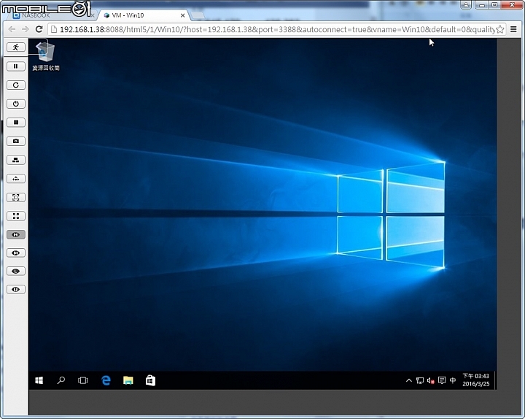Select the U quality display mode

coord(16,289)
